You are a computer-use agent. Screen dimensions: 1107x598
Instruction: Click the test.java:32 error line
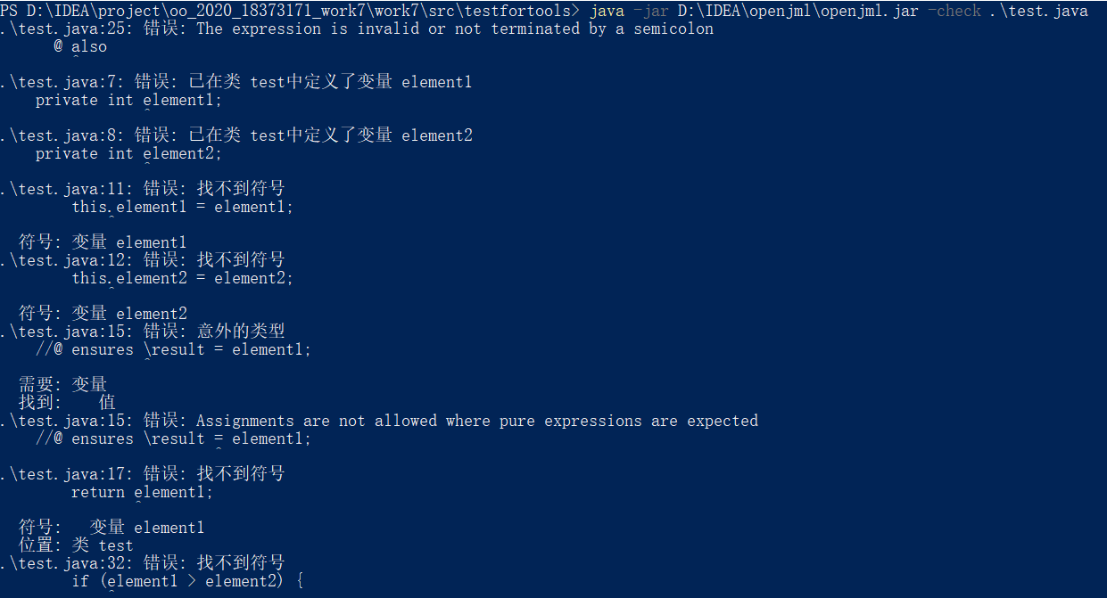(143, 563)
